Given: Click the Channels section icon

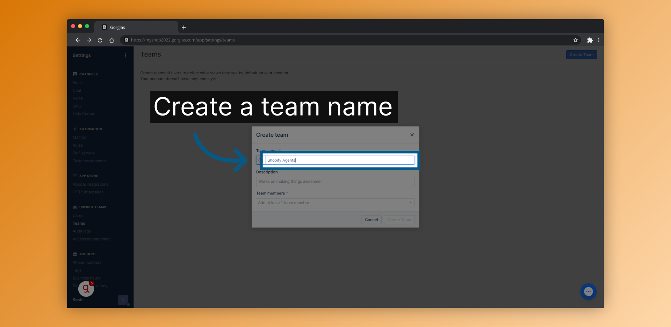Looking at the screenshot, I should (75, 74).
